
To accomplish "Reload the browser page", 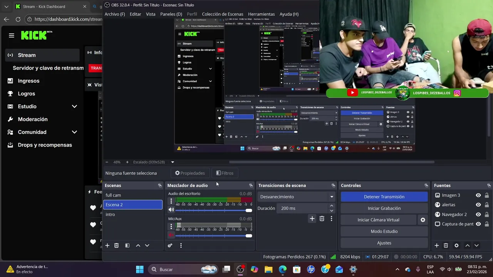I will point(18,19).
